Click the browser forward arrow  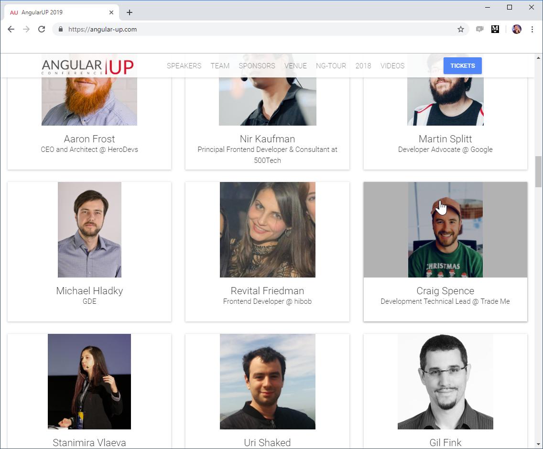26,30
